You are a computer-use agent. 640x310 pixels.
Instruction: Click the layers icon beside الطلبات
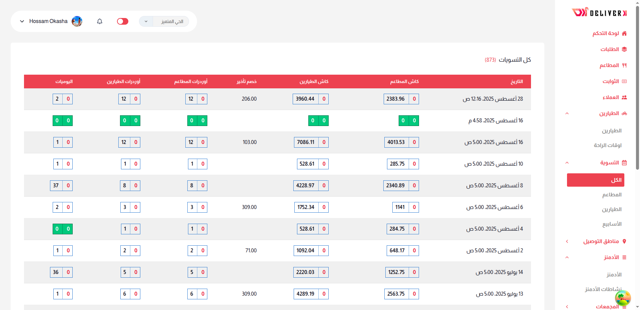click(x=624, y=49)
